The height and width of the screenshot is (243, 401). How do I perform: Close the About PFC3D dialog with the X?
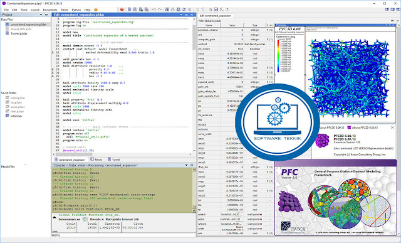click(x=392, y=127)
